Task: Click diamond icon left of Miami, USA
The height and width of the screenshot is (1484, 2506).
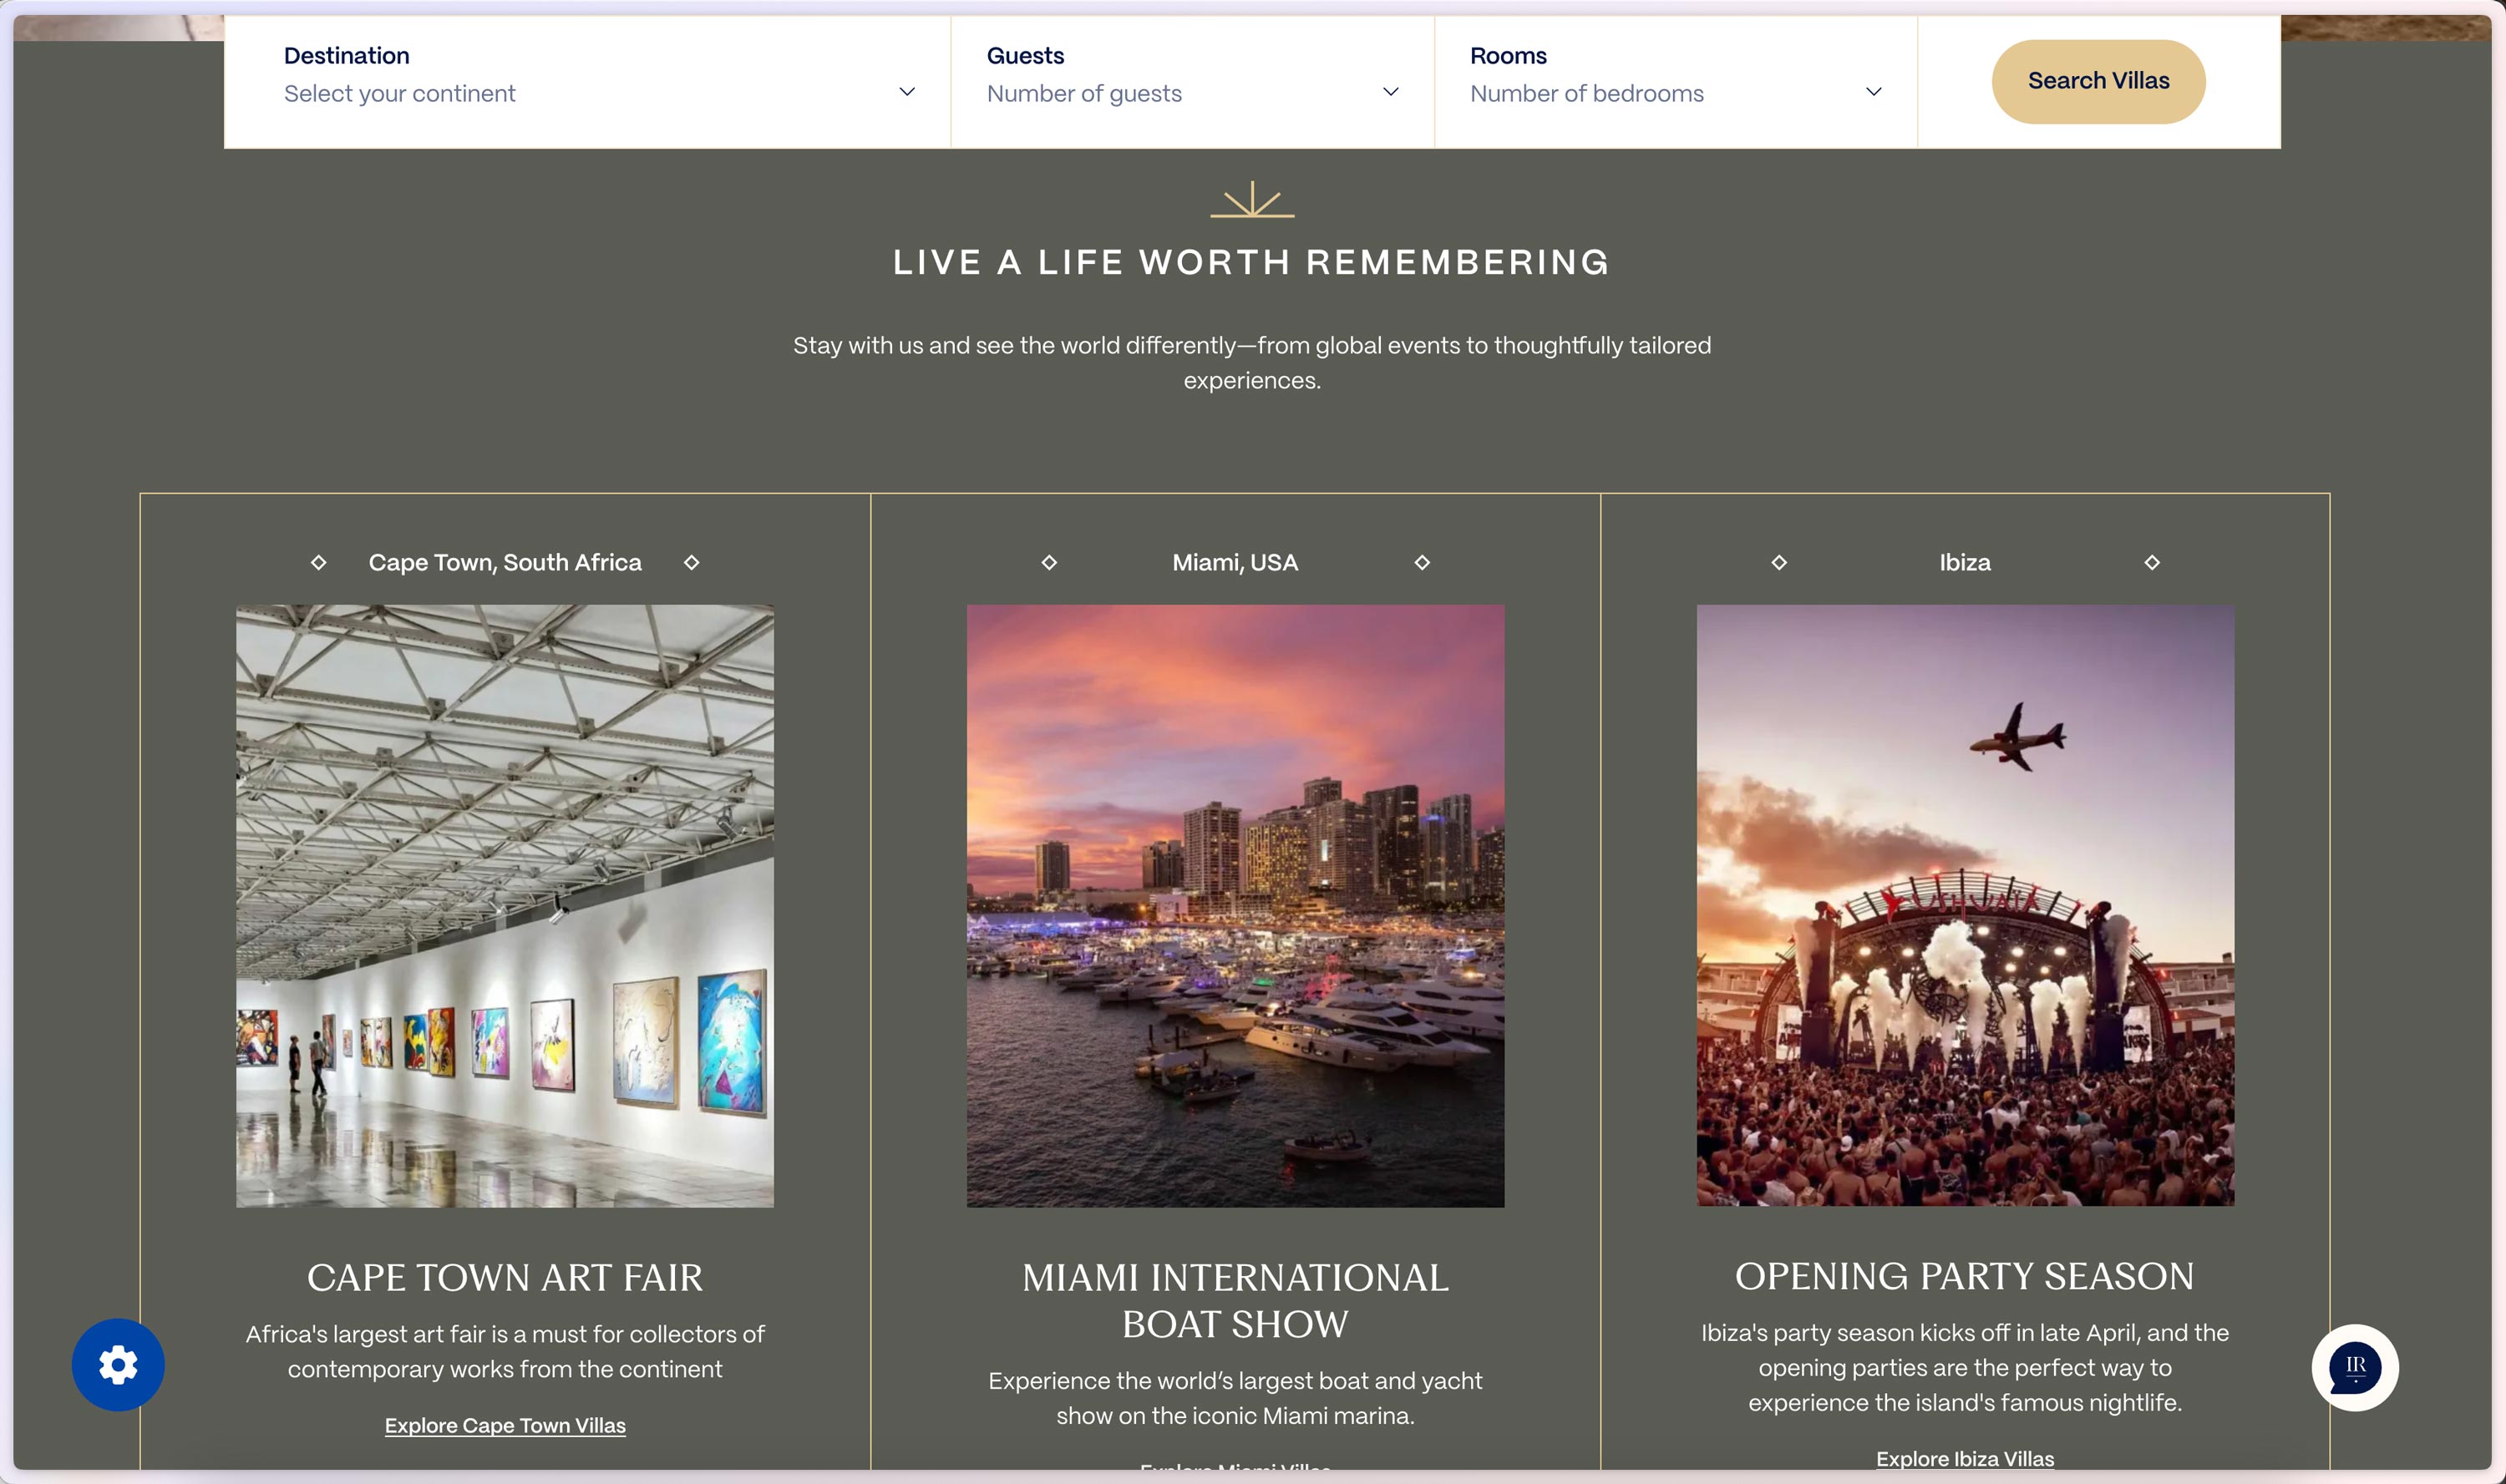Action: [1049, 563]
